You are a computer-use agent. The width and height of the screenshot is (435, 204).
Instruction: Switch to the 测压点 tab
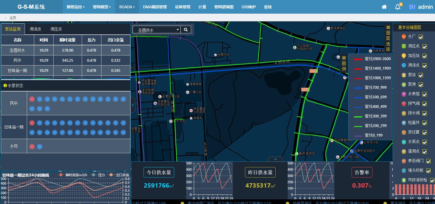56,29
